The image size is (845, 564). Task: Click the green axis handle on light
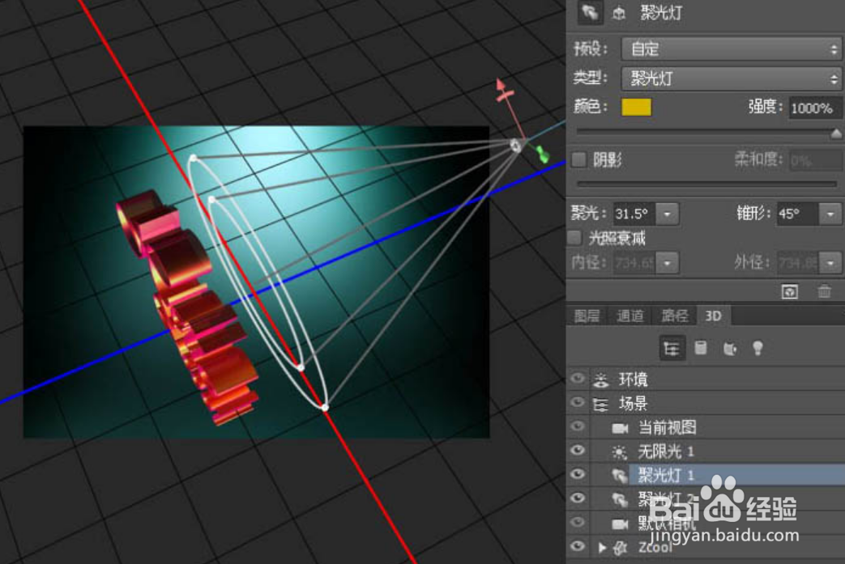[543, 155]
